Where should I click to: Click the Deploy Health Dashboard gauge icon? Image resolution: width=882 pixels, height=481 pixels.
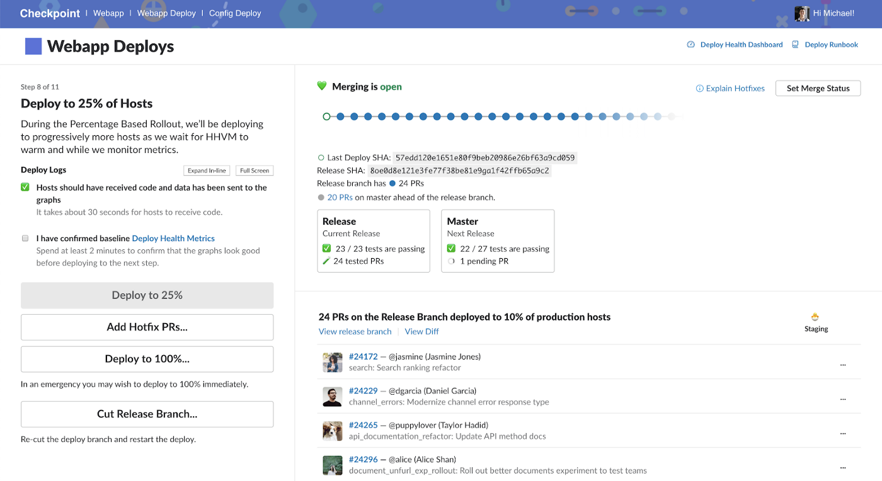(690, 45)
